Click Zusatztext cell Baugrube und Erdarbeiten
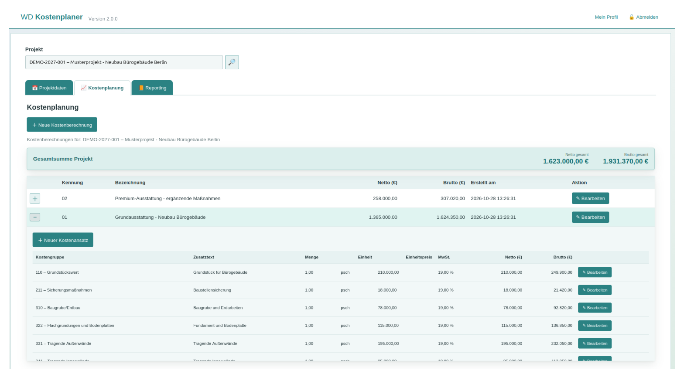 pos(218,308)
